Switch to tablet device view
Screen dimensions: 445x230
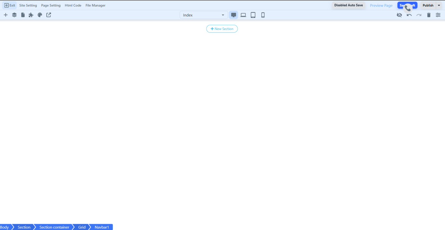click(x=253, y=15)
